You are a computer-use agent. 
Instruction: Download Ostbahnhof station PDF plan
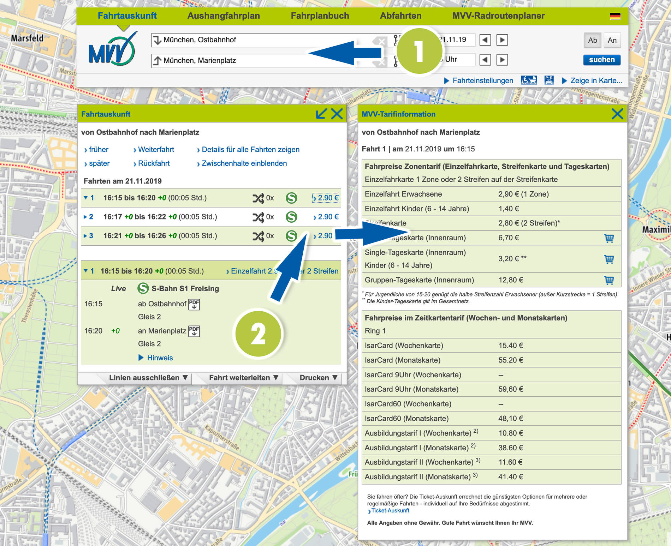pos(194,304)
